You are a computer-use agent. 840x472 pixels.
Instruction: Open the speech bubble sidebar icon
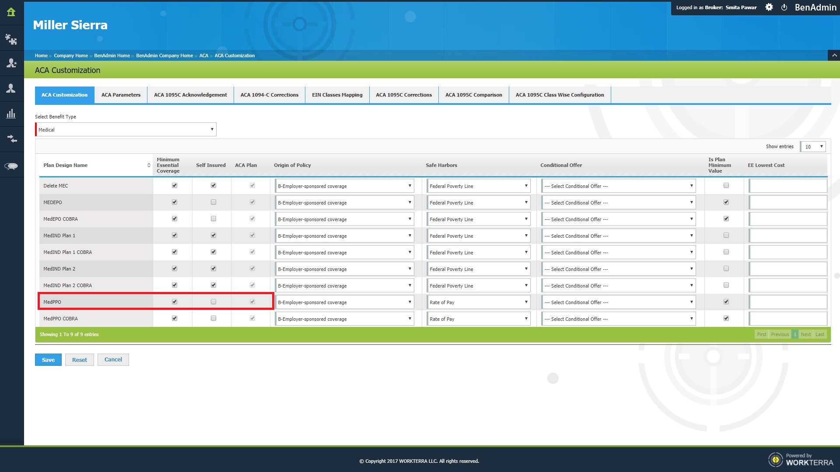[11, 166]
